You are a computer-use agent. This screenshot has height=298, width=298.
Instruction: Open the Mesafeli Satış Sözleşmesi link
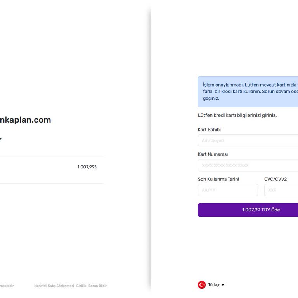point(54,286)
